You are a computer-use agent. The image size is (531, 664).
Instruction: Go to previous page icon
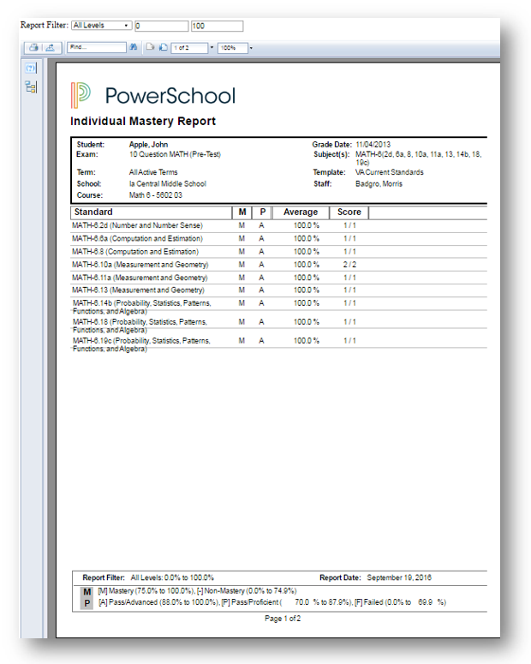[150, 47]
